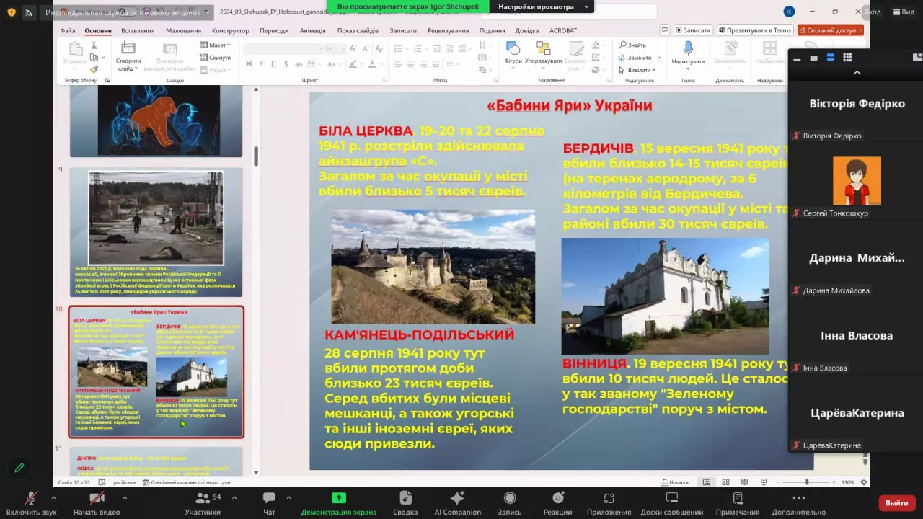The image size is (923, 519).
Task: Click the green pencil annotate icon
Action: coord(19,468)
